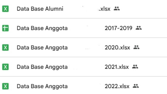167x94 pixels.
Task: Open Data Base Anggota 2022 file name
Action: [73, 86]
